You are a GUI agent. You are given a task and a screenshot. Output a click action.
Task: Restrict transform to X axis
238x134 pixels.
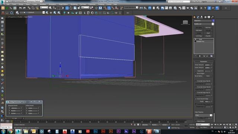coord(201,8)
